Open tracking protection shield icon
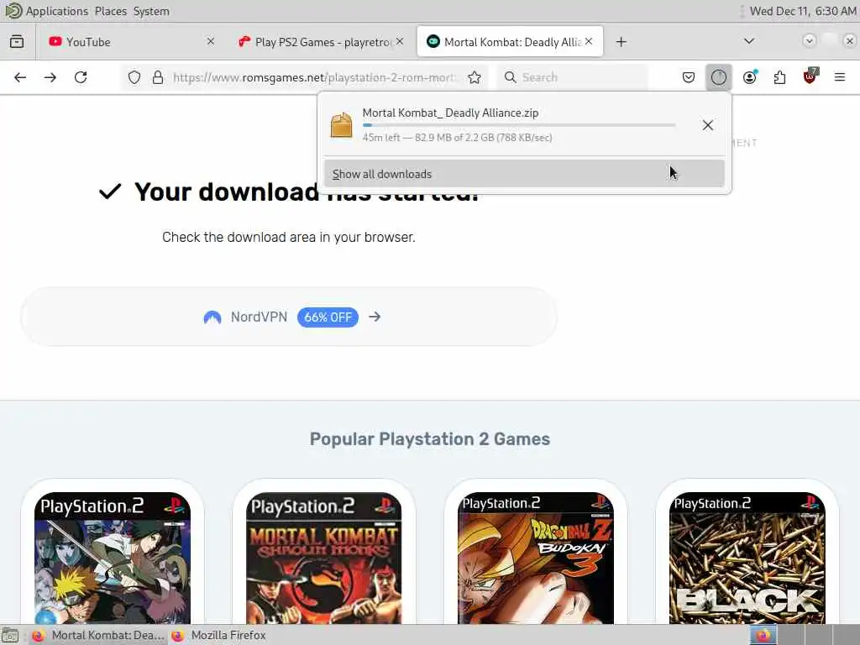The image size is (860, 645). click(134, 77)
